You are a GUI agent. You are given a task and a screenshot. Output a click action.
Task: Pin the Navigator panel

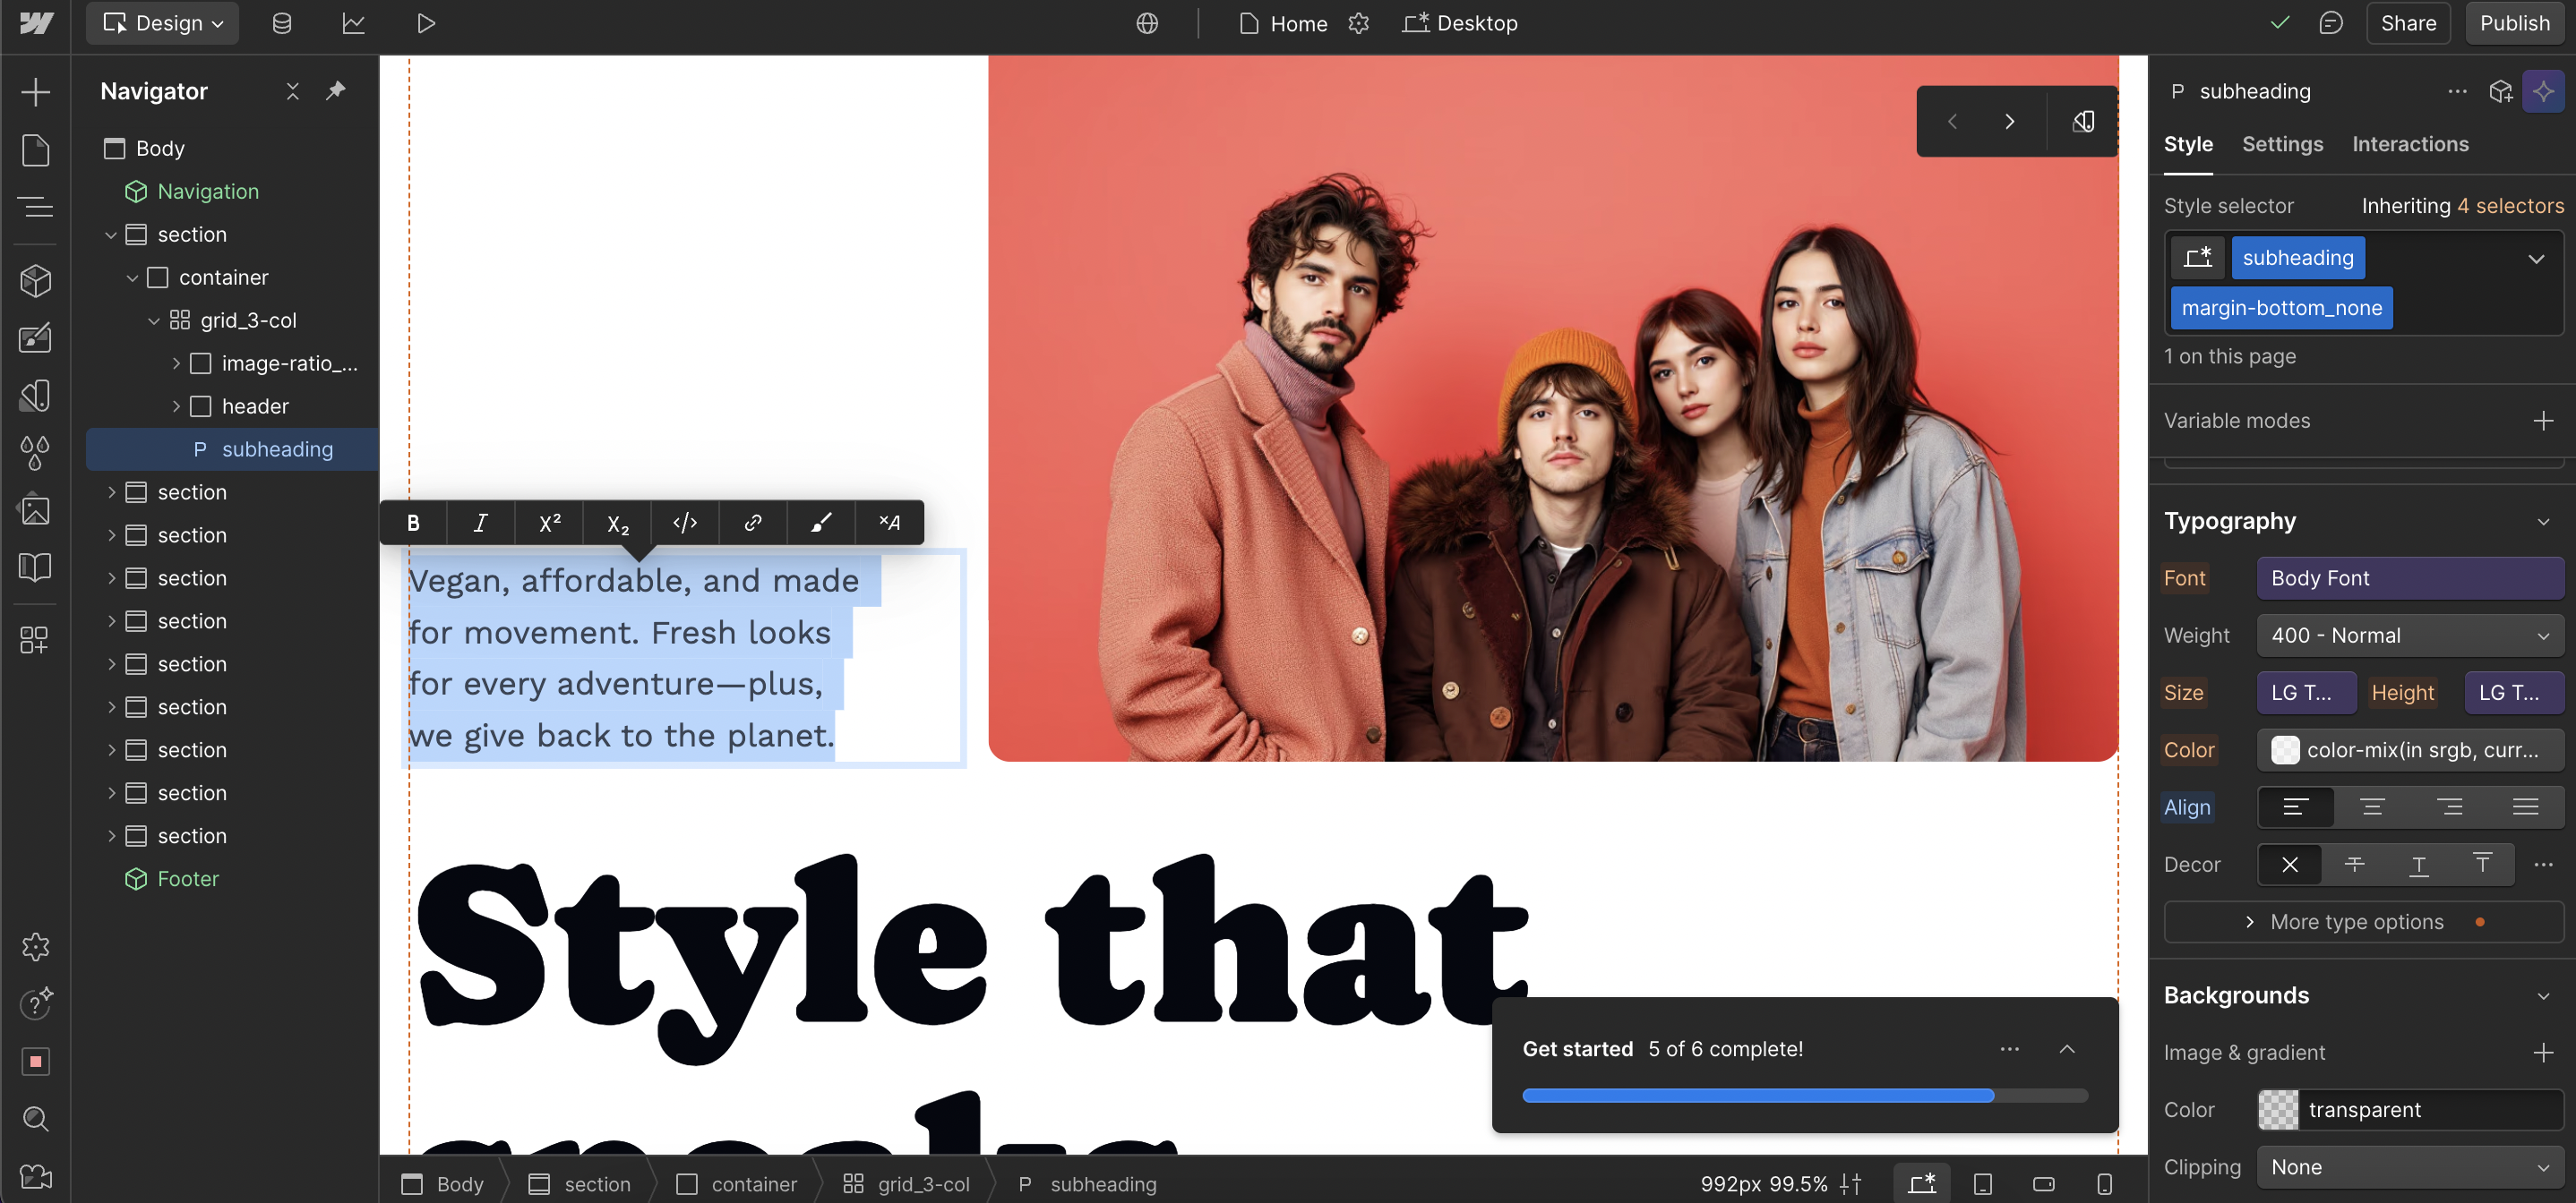336,91
